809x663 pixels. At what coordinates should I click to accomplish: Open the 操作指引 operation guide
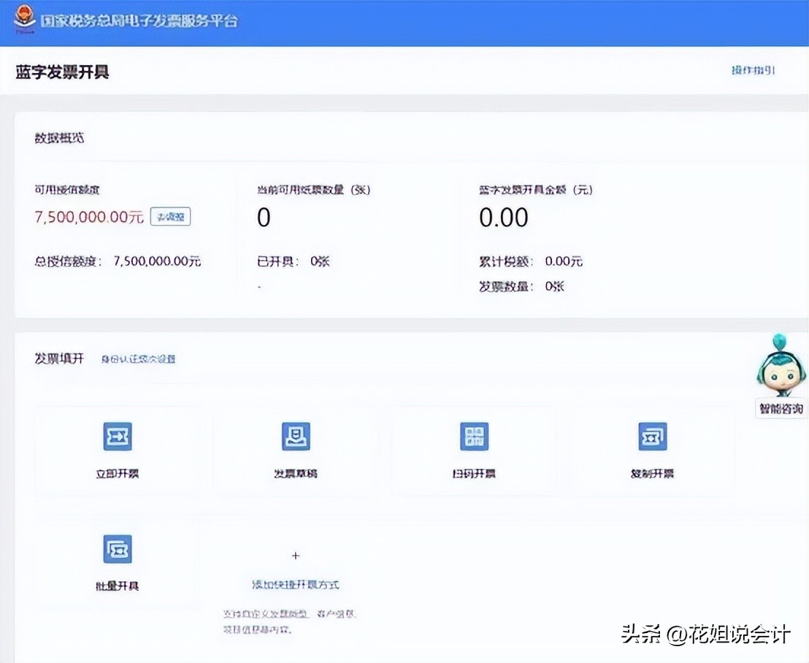(x=752, y=69)
